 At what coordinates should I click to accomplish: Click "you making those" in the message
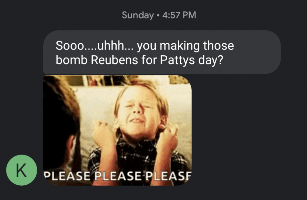[185, 46]
